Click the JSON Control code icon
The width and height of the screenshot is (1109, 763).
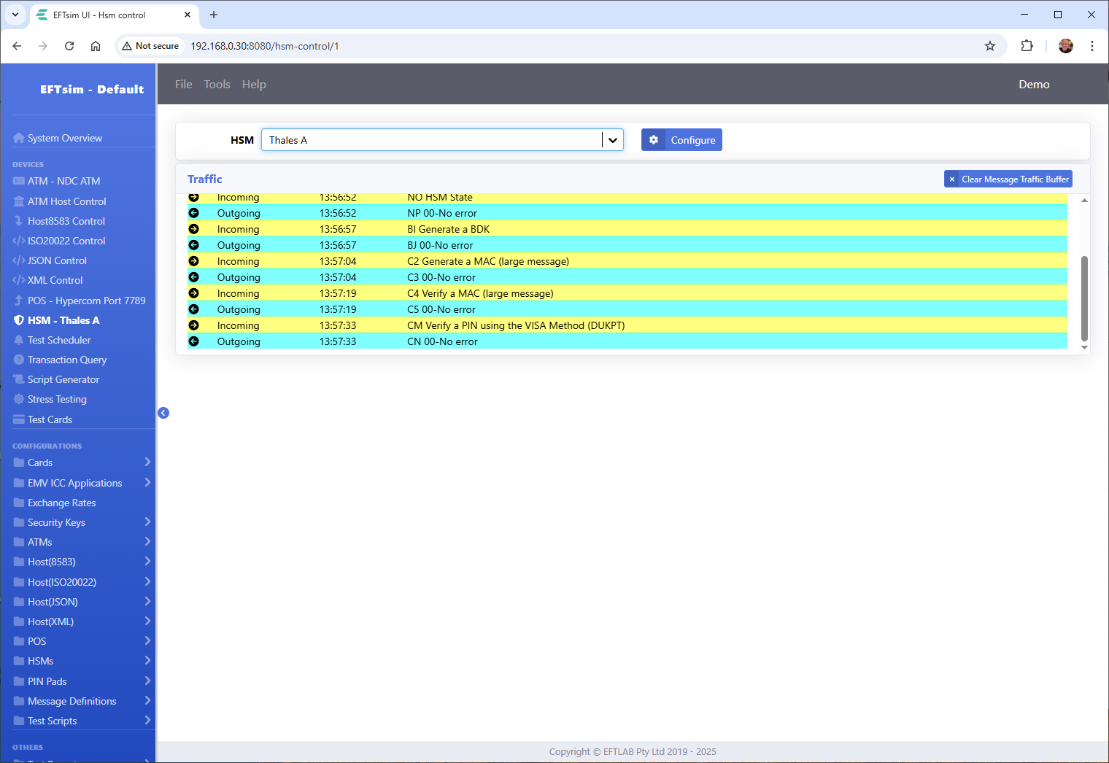pos(19,260)
